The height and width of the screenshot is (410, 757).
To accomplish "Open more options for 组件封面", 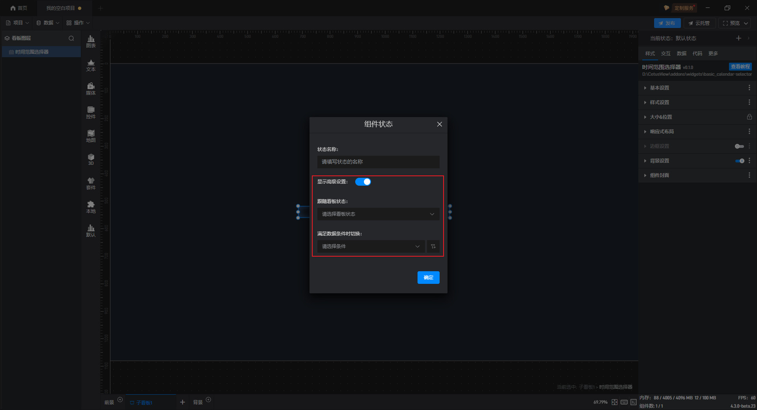I will point(749,175).
